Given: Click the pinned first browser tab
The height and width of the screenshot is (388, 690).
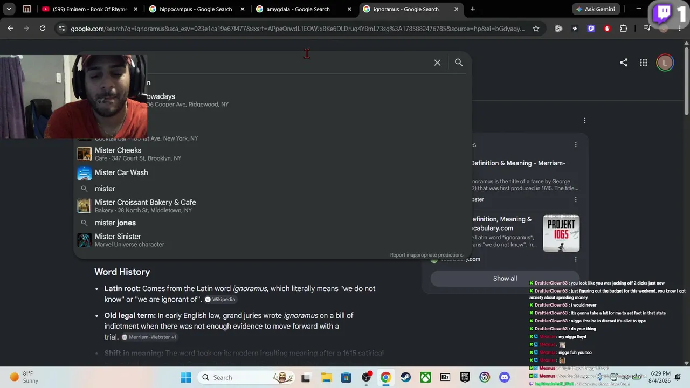Looking at the screenshot, I should coord(27,9).
